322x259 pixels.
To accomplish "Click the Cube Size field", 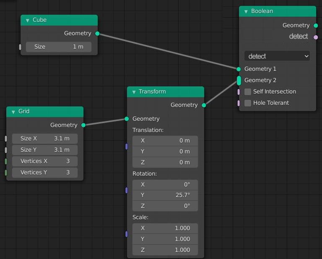I will pos(59,47).
